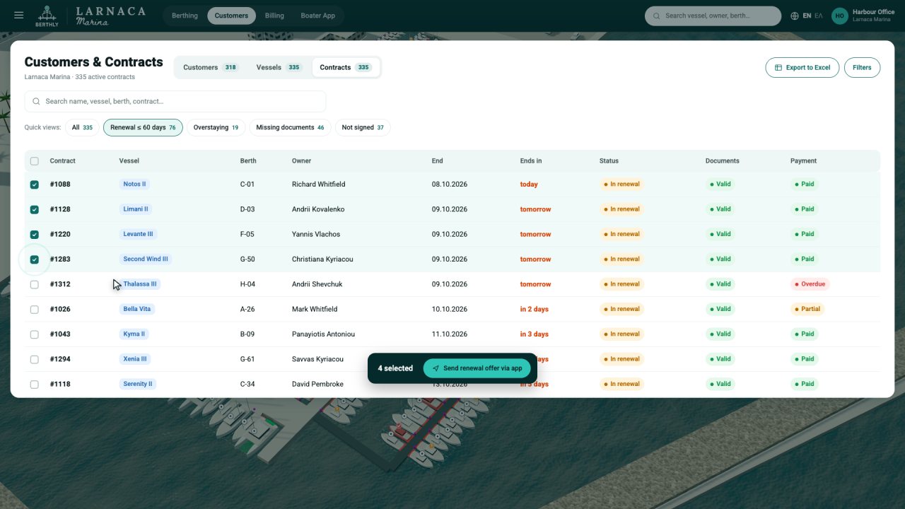Viewport: 905px width, 509px height.
Task: Deselect the checkbox for contract #1220
Action: (x=34, y=234)
